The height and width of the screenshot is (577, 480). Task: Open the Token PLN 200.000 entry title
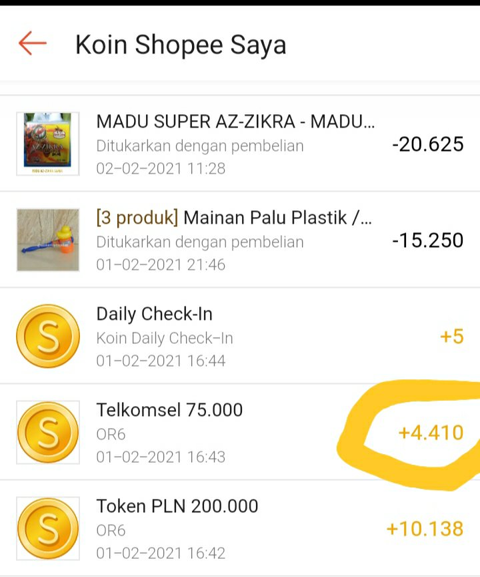(x=177, y=506)
